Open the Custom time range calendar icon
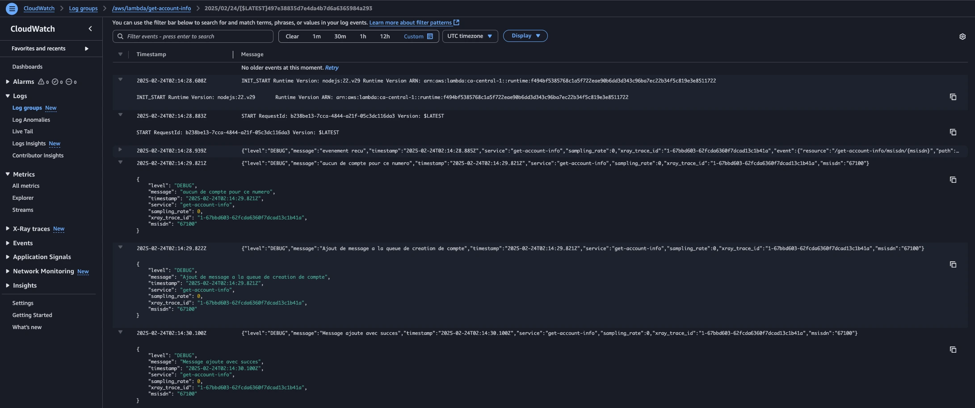Viewport: 975px width, 408px height. pyautogui.click(x=430, y=36)
